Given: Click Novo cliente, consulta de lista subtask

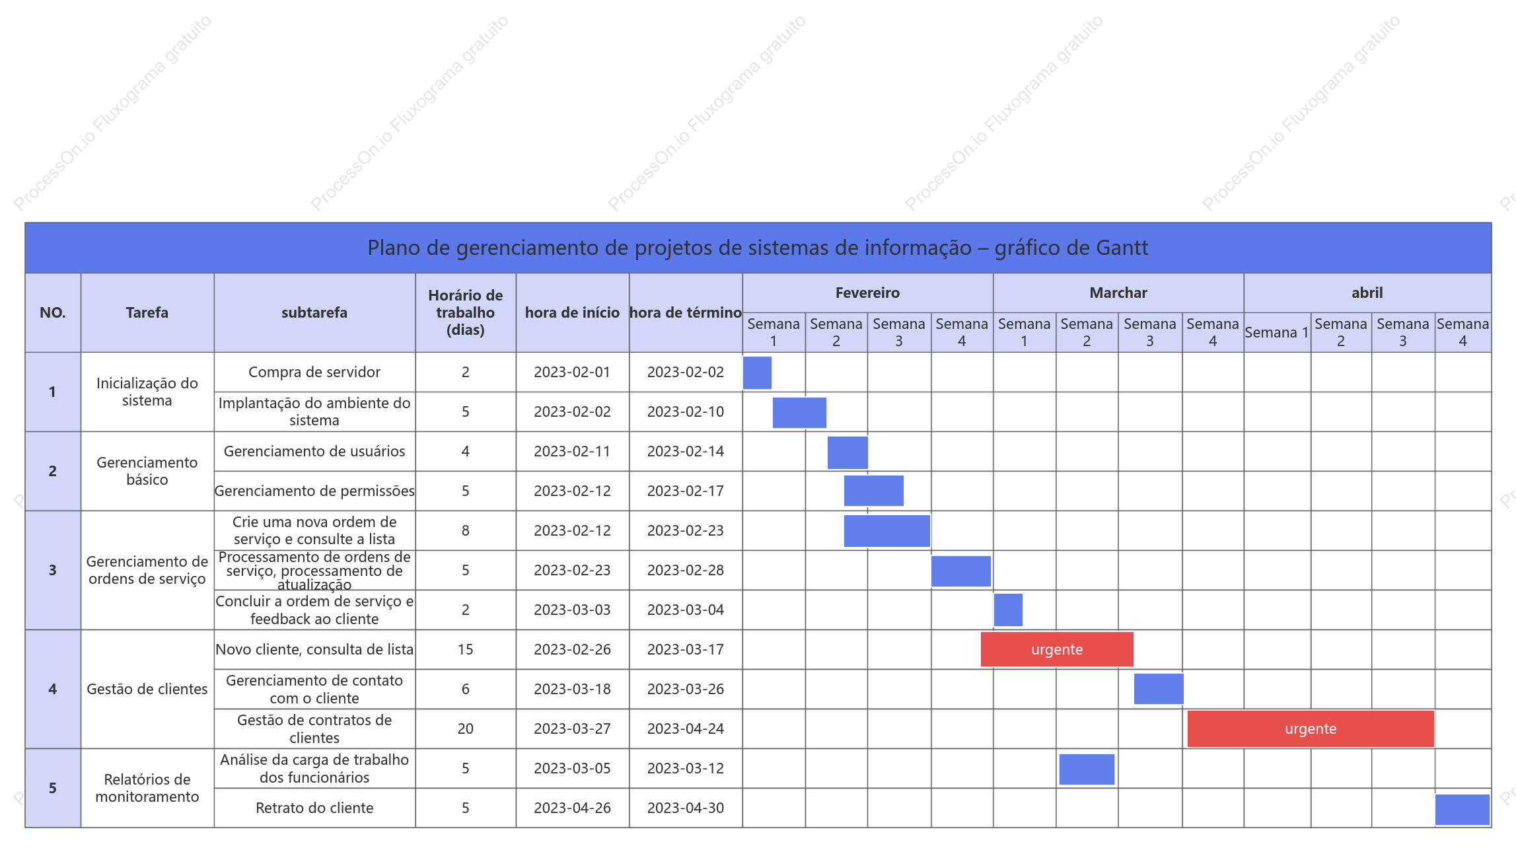Looking at the screenshot, I should point(314,649).
